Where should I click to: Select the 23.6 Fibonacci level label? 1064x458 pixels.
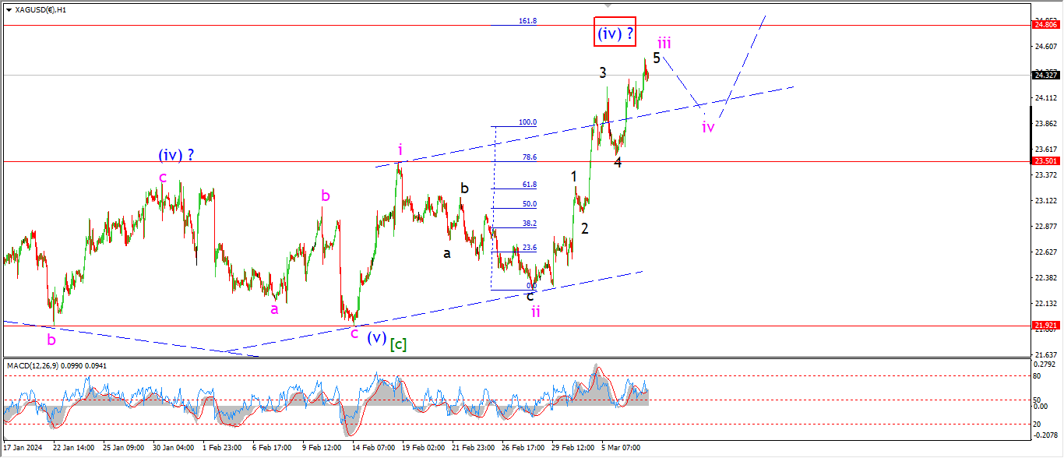tap(529, 248)
